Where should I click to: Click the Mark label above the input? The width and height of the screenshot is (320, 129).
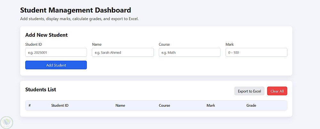click(x=229, y=44)
